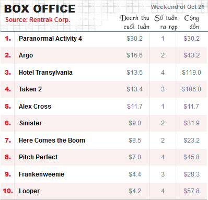Click the rank number 10. label
The image size is (208, 200).
[8, 191]
